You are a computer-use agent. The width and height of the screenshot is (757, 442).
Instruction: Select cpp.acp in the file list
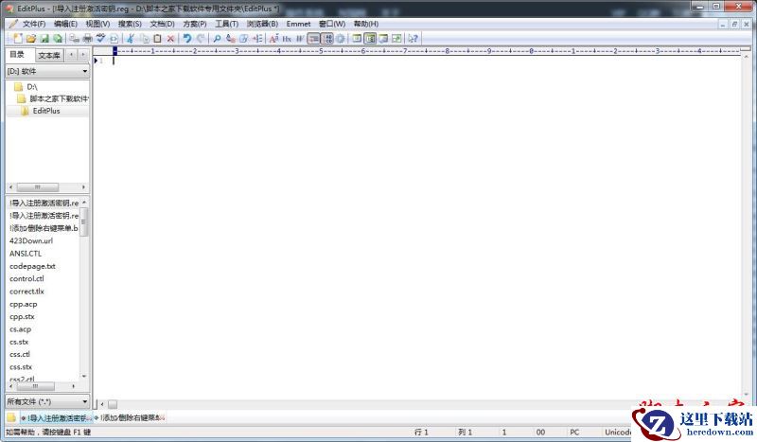(23, 304)
